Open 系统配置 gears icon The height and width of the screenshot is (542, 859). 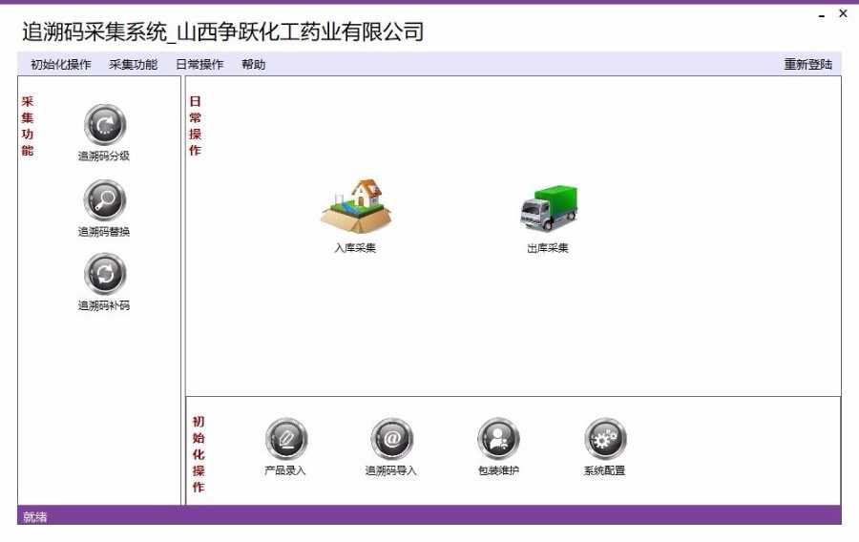point(605,439)
